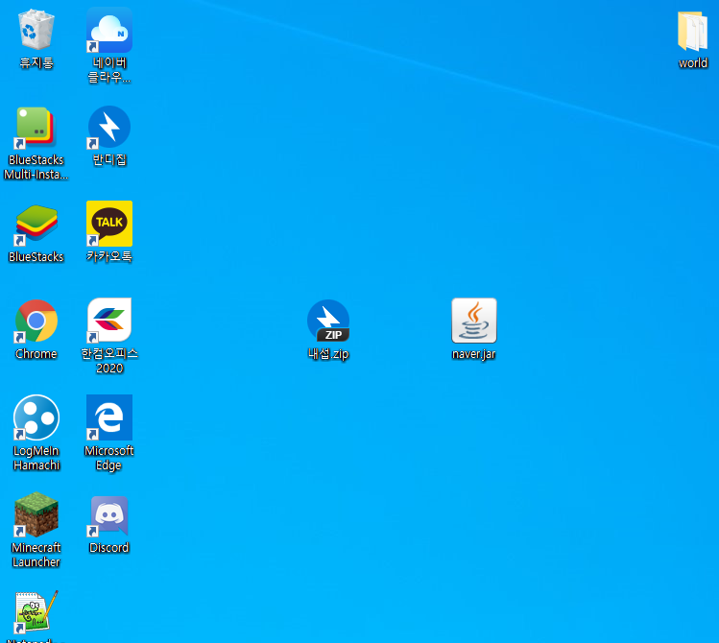Click the 'LogMeIn Hamachi' label text
Image resolution: width=719 pixels, height=643 pixels.
pyautogui.click(x=36, y=458)
